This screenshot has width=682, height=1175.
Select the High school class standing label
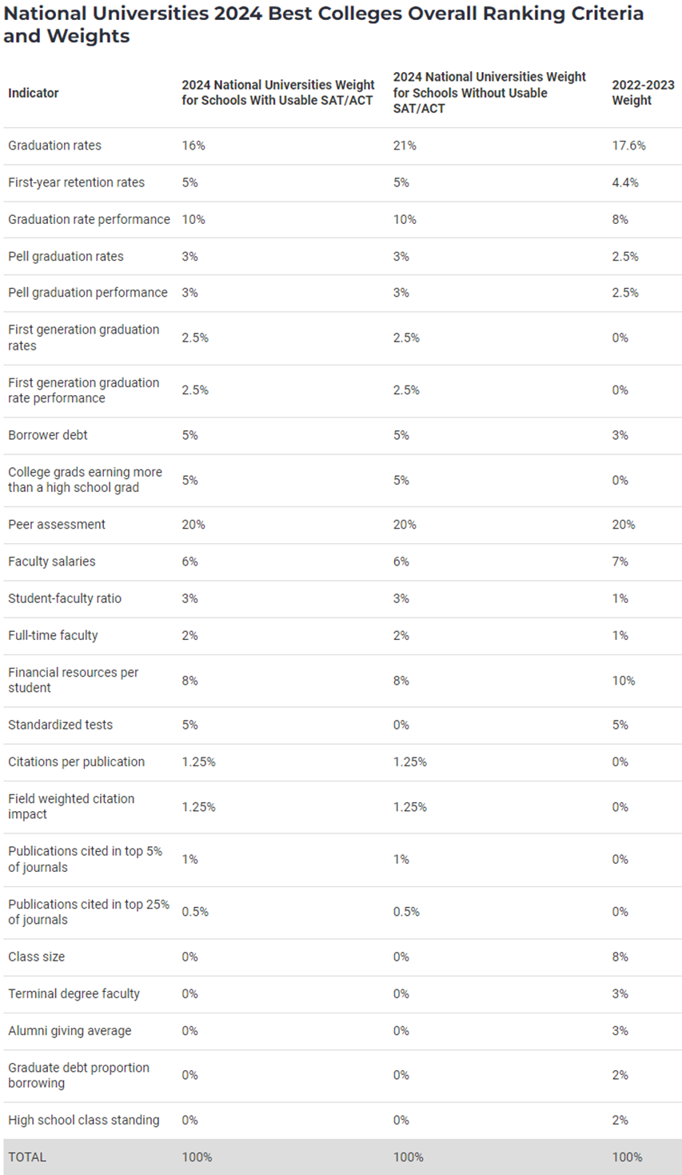coord(83,1120)
